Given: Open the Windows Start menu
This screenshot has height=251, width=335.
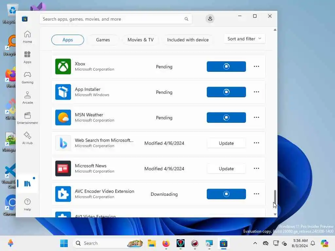Looking at the screenshot, I should point(64,243).
